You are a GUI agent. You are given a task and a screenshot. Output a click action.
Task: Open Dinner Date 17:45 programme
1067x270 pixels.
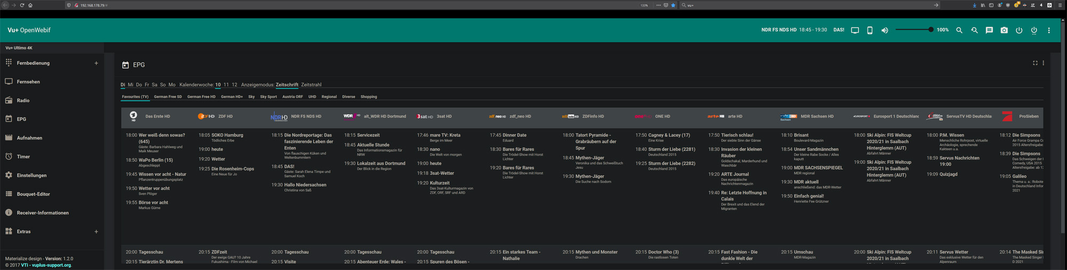tap(514, 135)
